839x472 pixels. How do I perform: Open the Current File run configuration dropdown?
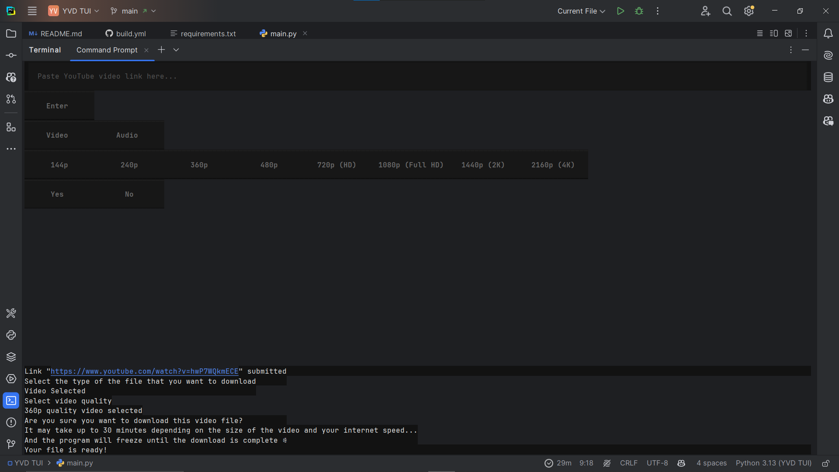(581, 11)
